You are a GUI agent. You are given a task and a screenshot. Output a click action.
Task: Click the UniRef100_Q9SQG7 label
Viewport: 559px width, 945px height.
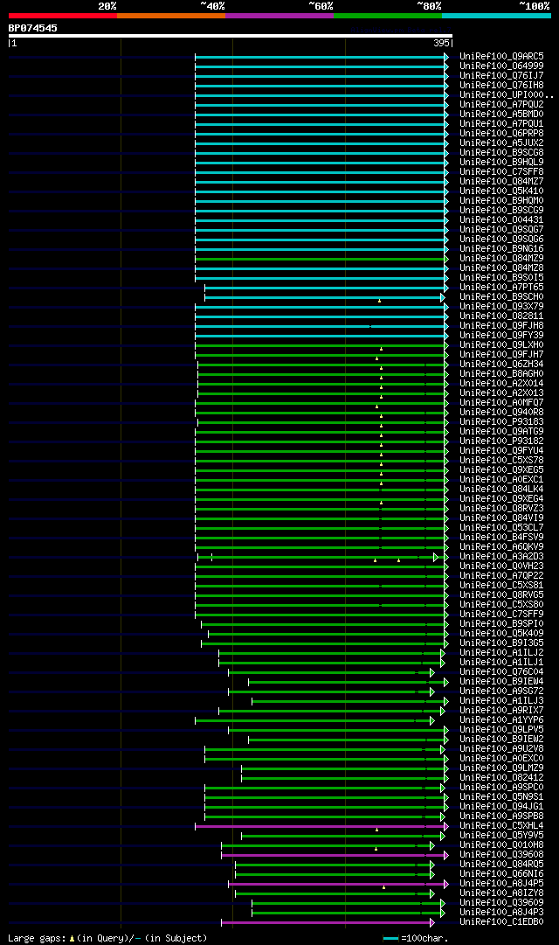[x=501, y=230]
